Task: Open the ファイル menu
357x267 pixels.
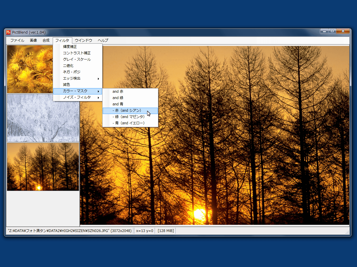Action: coord(17,40)
